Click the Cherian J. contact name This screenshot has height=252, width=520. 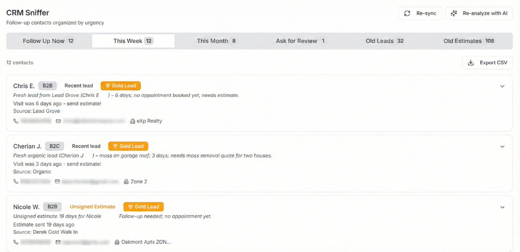click(27, 146)
